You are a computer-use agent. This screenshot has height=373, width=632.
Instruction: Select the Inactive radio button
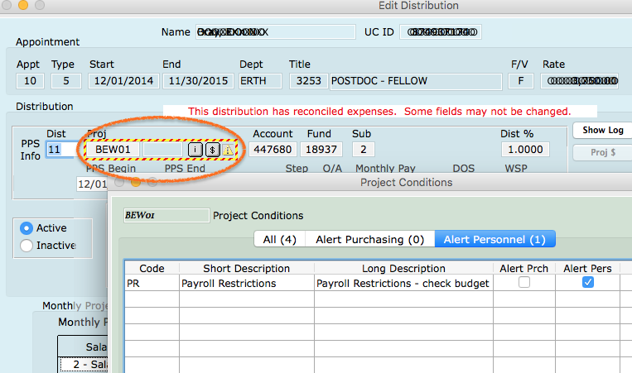(x=27, y=246)
